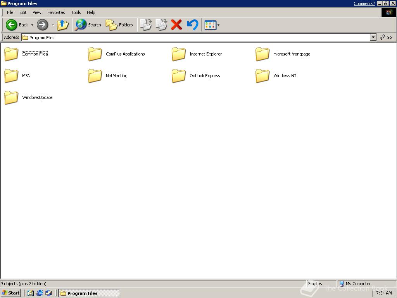Click the Windows NT label text

point(285,76)
